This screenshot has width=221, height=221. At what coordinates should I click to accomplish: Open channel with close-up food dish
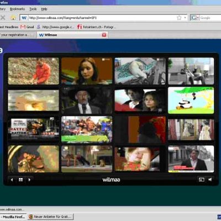pos(33,159)
